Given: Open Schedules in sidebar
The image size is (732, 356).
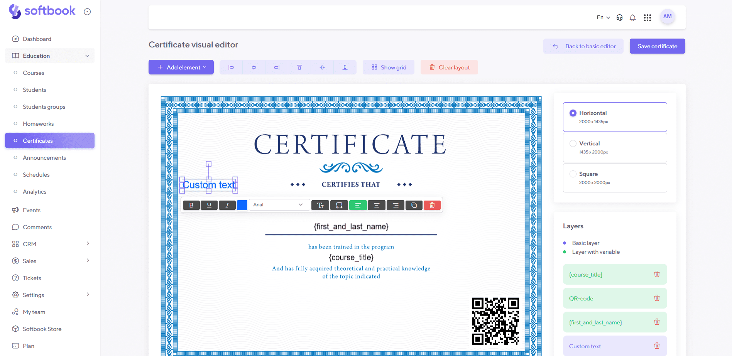Looking at the screenshot, I should pos(50,175).
